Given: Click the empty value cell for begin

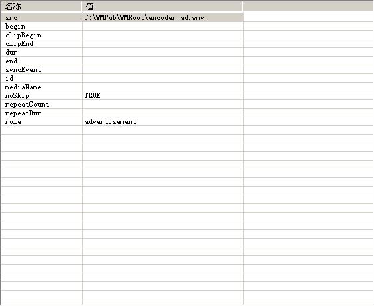Looking at the screenshot, I should click(x=162, y=26).
